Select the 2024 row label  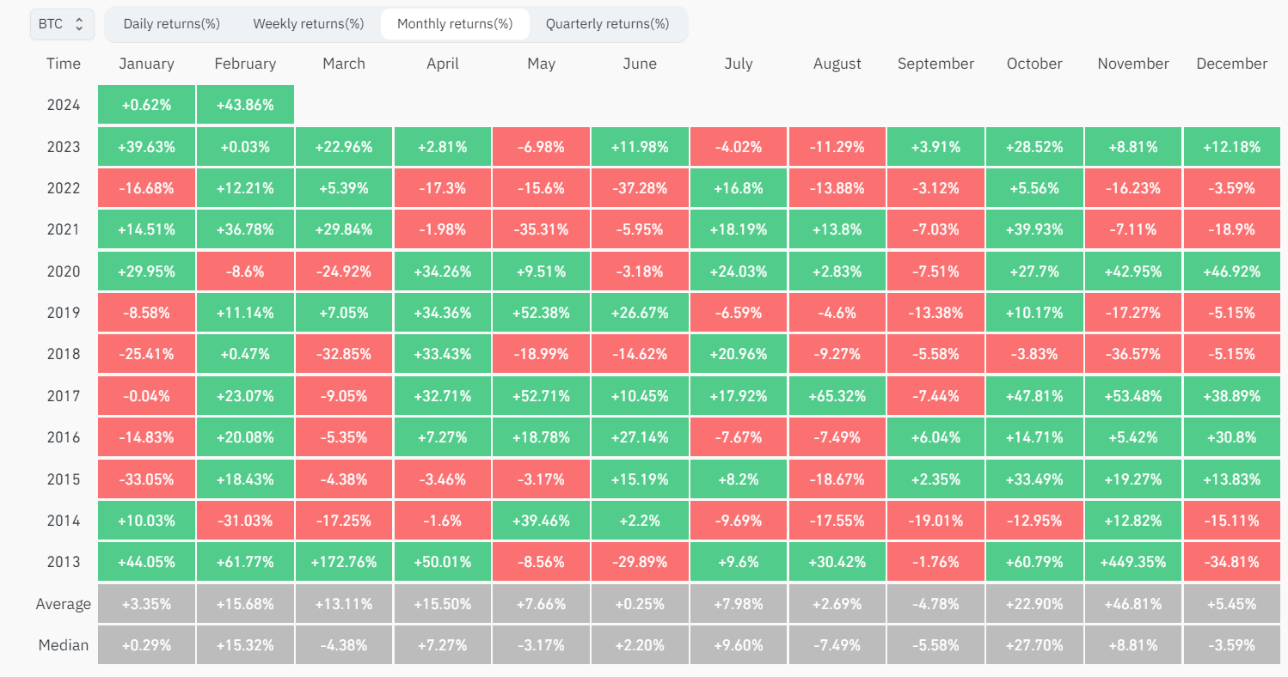click(63, 104)
